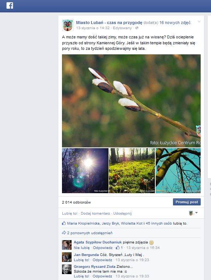Click Dodaj komentarz link
The height and width of the screenshot is (280, 211).
tap(96, 214)
